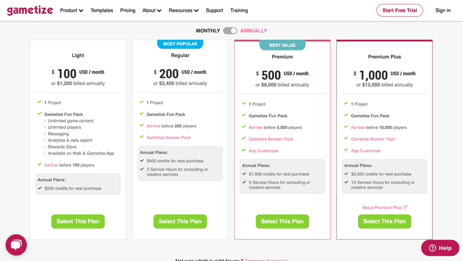This screenshot has width=463, height=261.
Task: Click external link icon beside About Premium Plus
Action: (405, 208)
